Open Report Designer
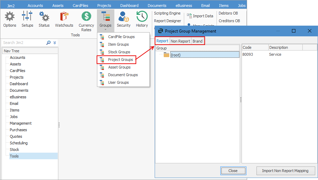The width and height of the screenshot is (318, 180). (x=168, y=21)
